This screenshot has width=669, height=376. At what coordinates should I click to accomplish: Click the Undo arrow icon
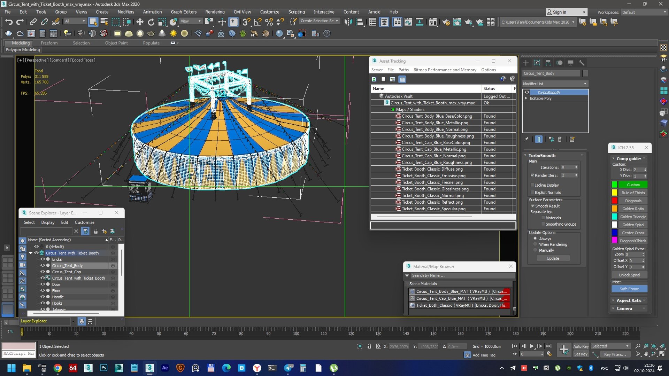9,22
